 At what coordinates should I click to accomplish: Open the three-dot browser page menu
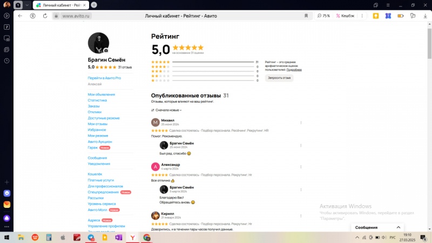[362, 16]
